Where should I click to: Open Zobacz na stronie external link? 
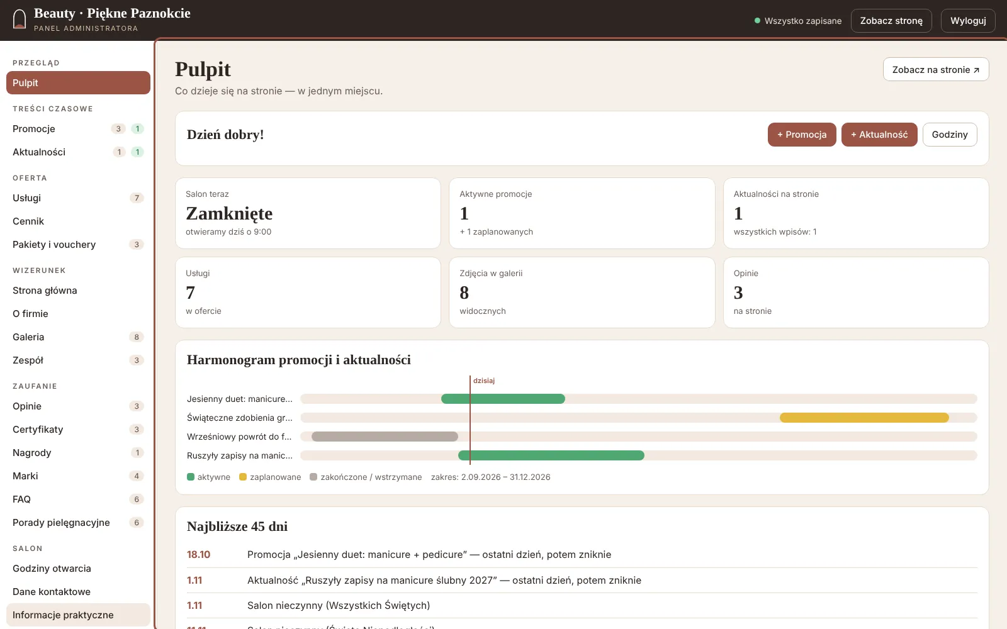click(x=936, y=70)
